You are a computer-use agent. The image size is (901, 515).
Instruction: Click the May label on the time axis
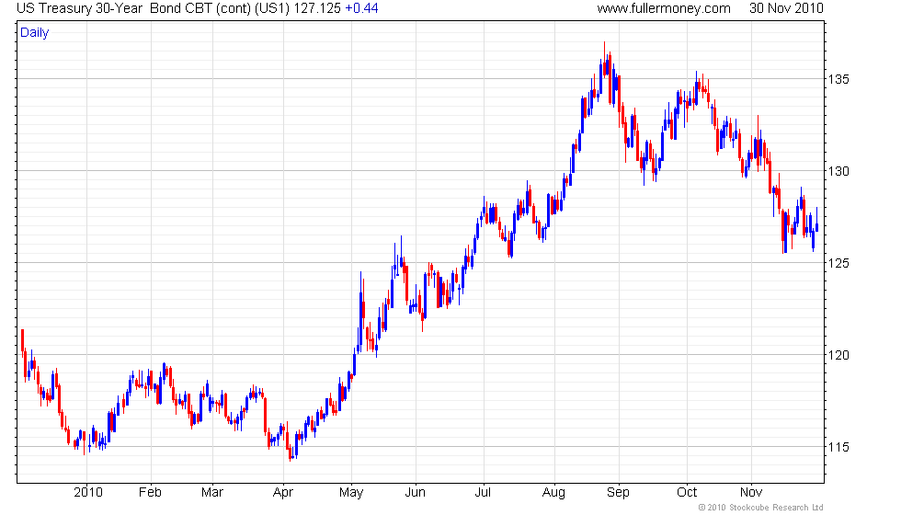351,493
